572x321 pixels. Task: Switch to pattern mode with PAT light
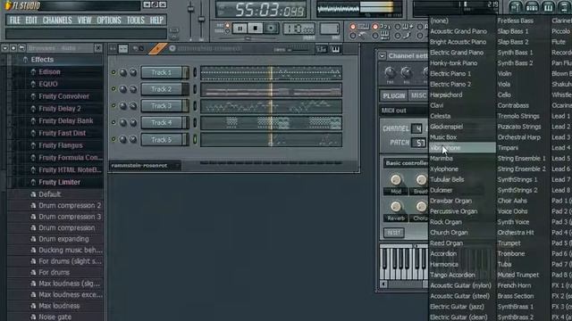click(227, 26)
